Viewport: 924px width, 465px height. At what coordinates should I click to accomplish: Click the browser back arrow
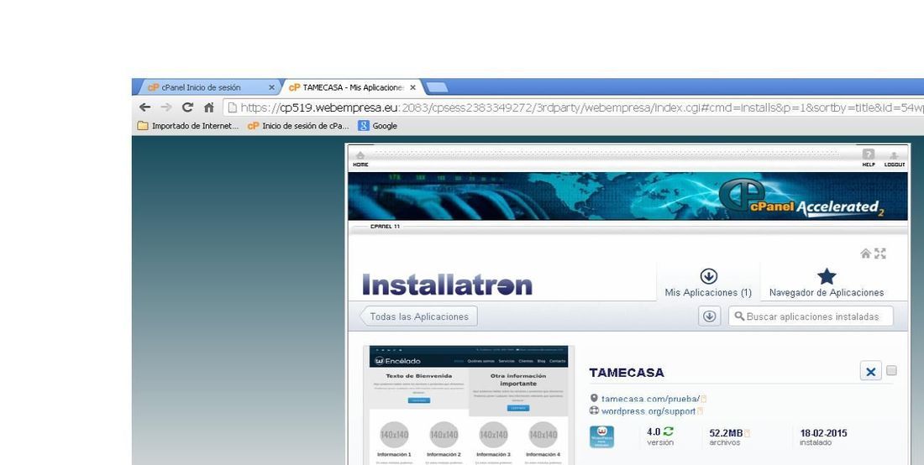pos(145,107)
